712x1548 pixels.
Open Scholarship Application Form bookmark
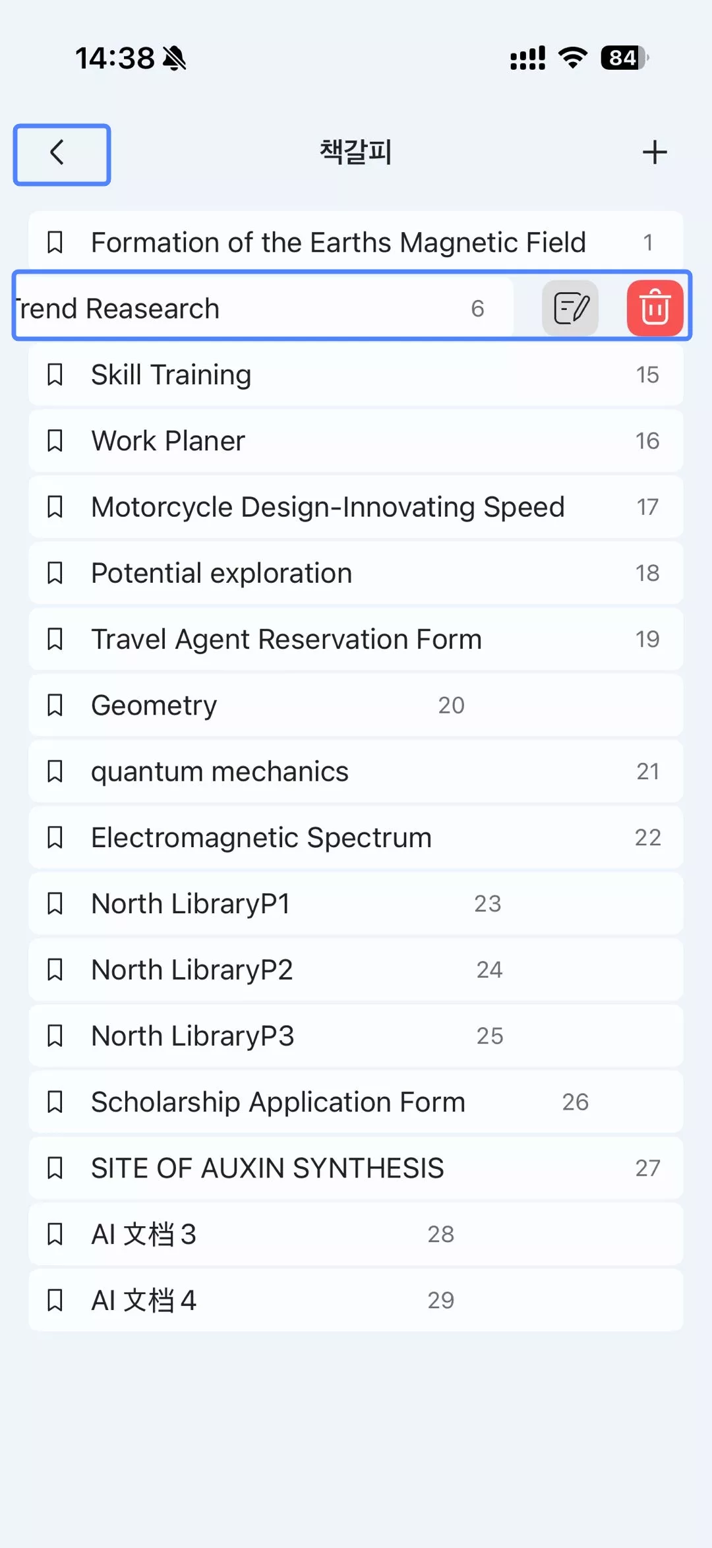point(278,1102)
